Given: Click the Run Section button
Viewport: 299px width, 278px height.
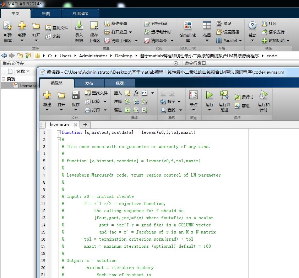Looking at the screenshot, I should coord(244,97).
